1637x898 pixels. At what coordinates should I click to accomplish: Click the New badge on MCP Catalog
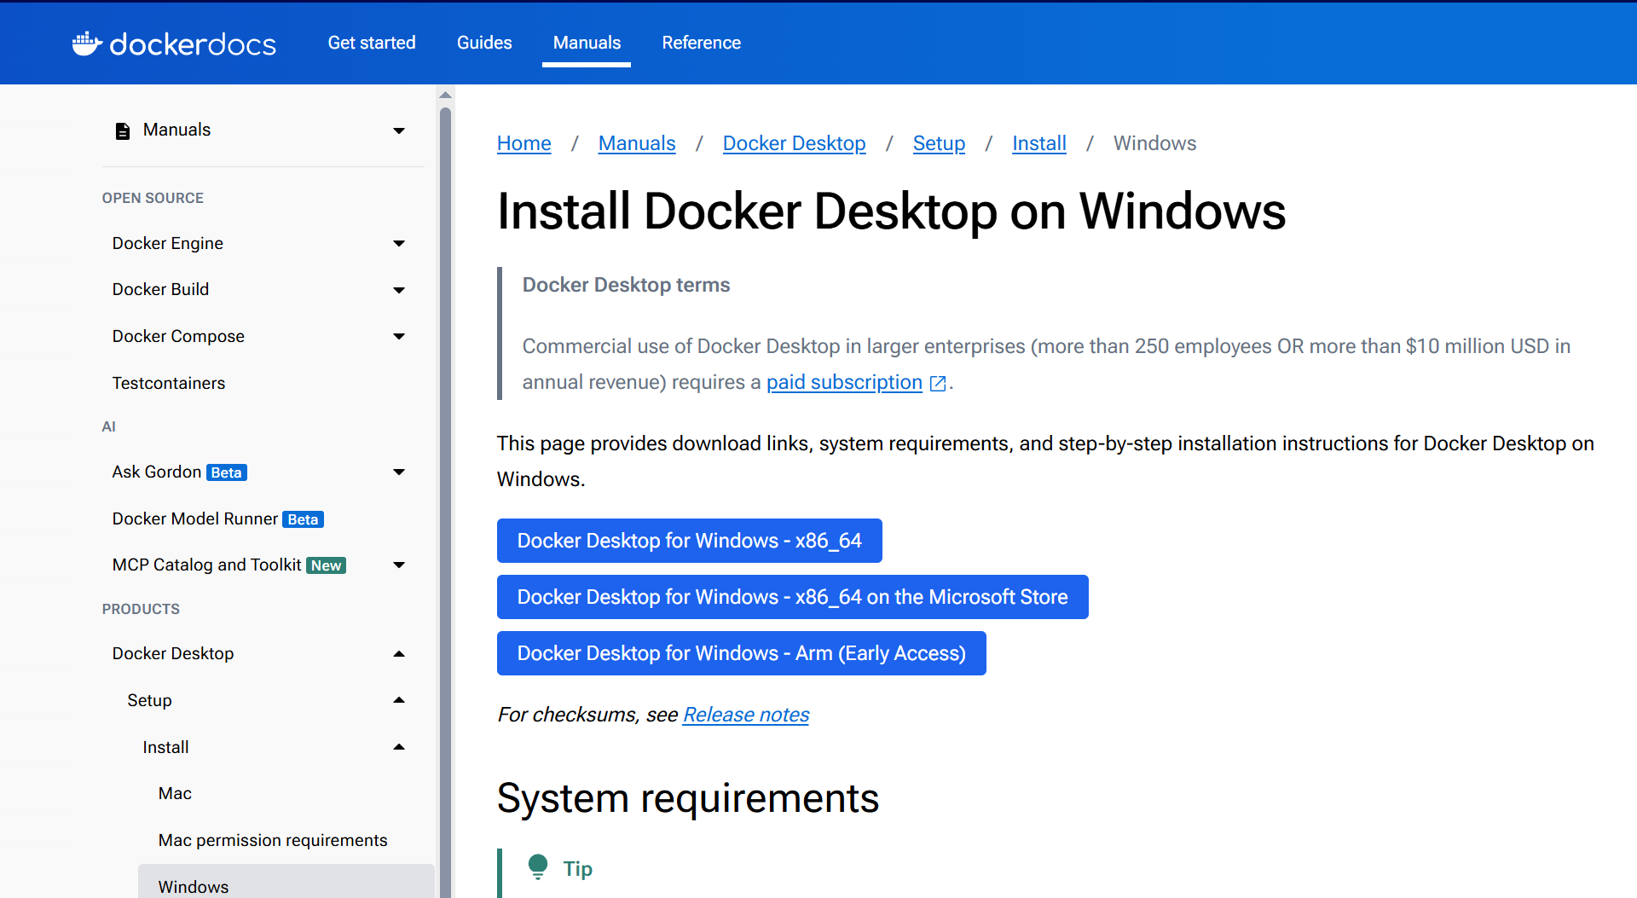click(x=327, y=565)
